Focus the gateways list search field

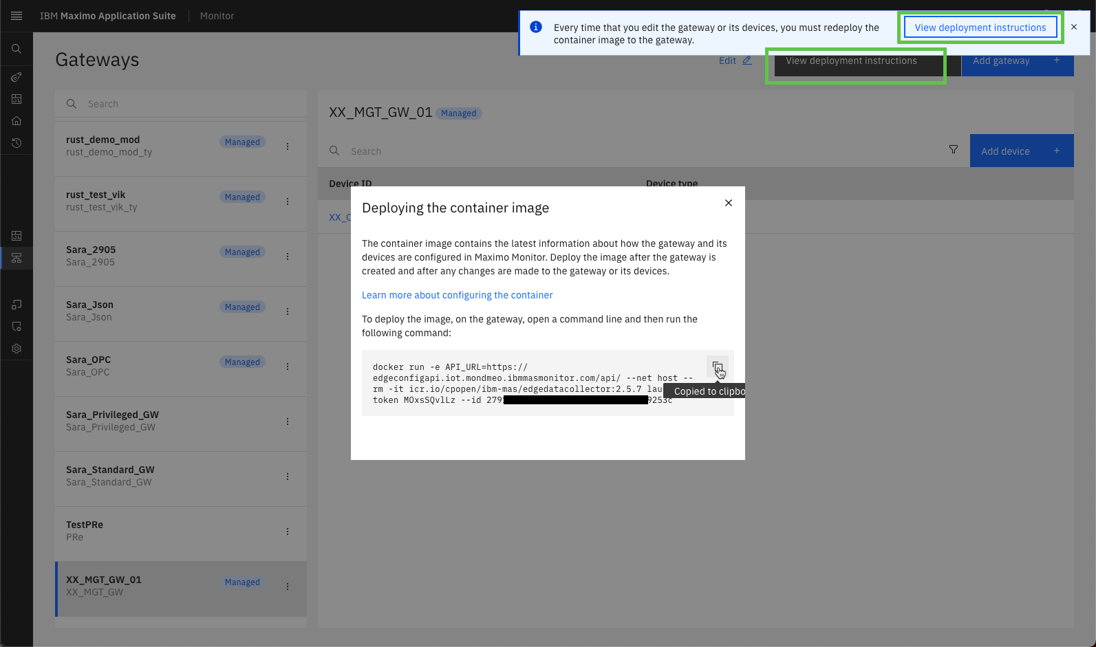pyautogui.click(x=181, y=104)
